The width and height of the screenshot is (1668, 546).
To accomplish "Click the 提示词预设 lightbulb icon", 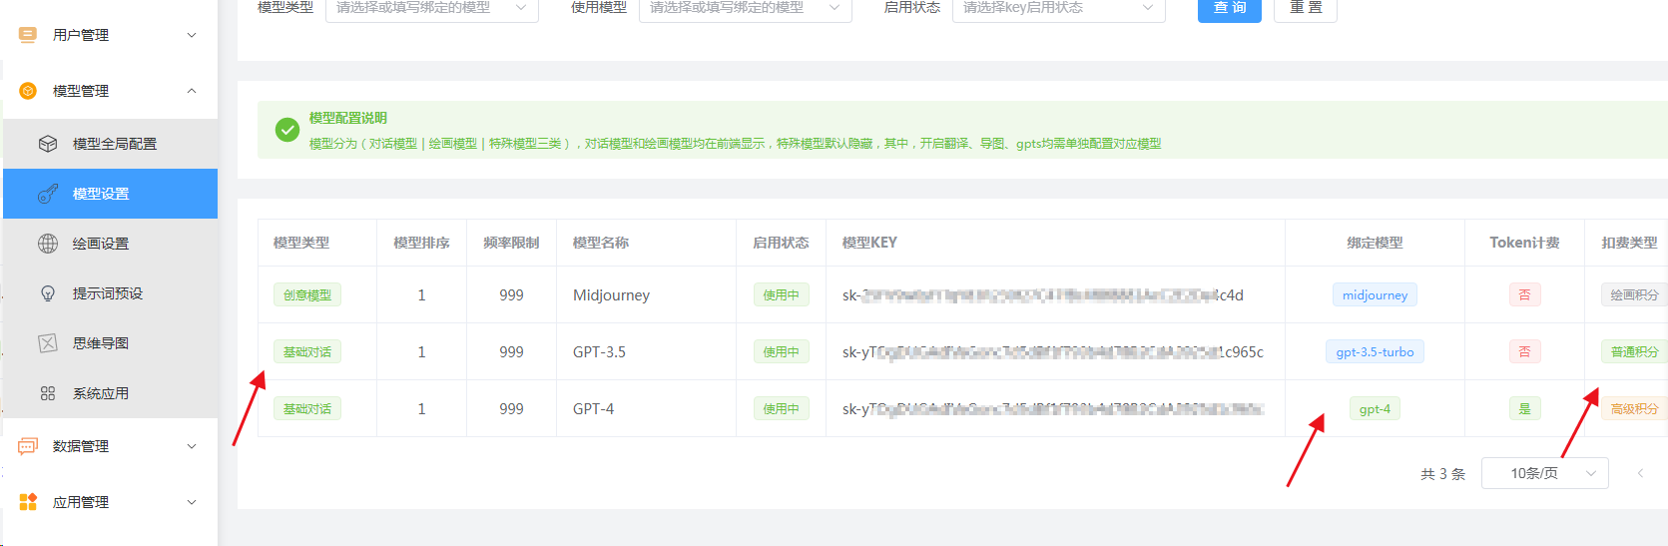I will tap(48, 293).
